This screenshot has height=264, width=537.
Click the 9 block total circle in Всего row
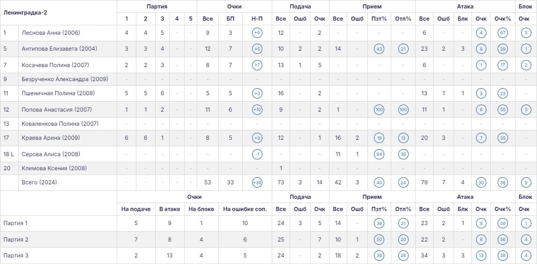(x=526, y=182)
